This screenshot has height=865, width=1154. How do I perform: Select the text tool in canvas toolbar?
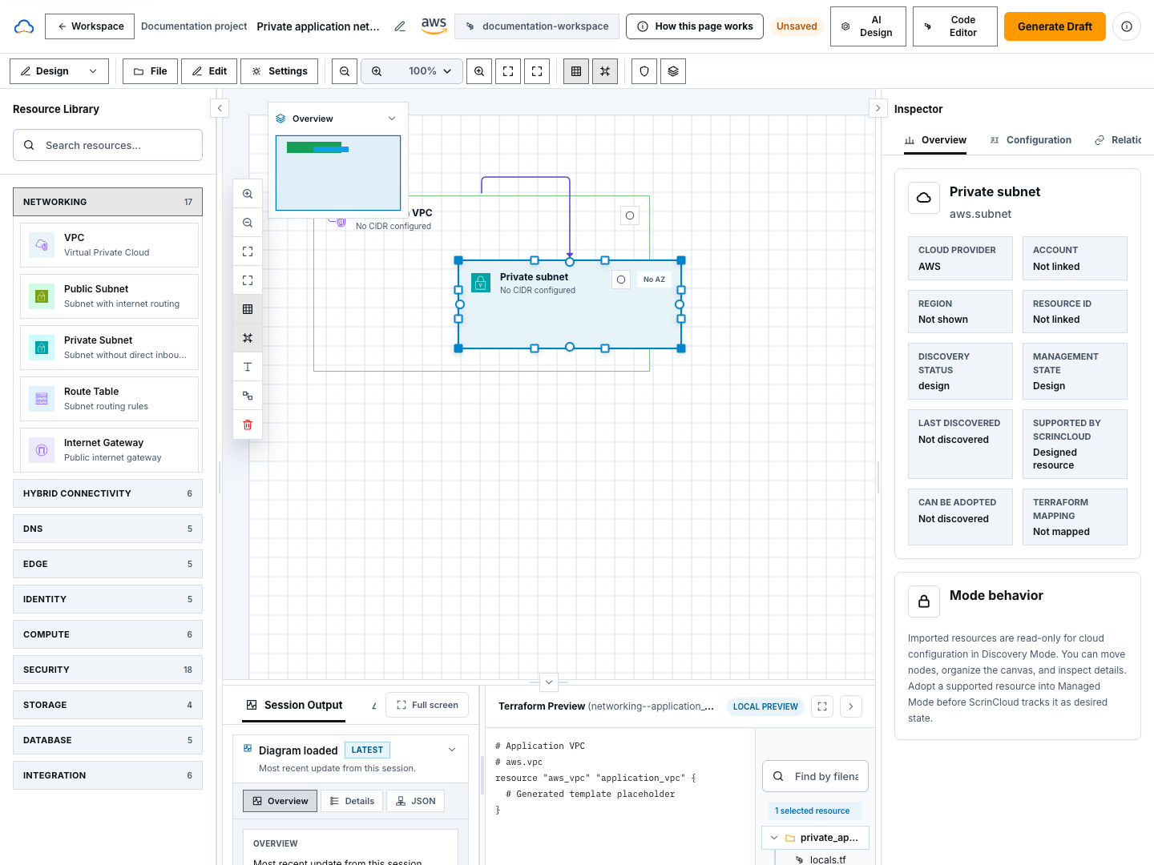tap(248, 367)
